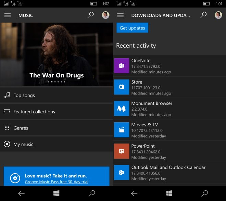Open Store entry title in recent activity

tap(137, 82)
